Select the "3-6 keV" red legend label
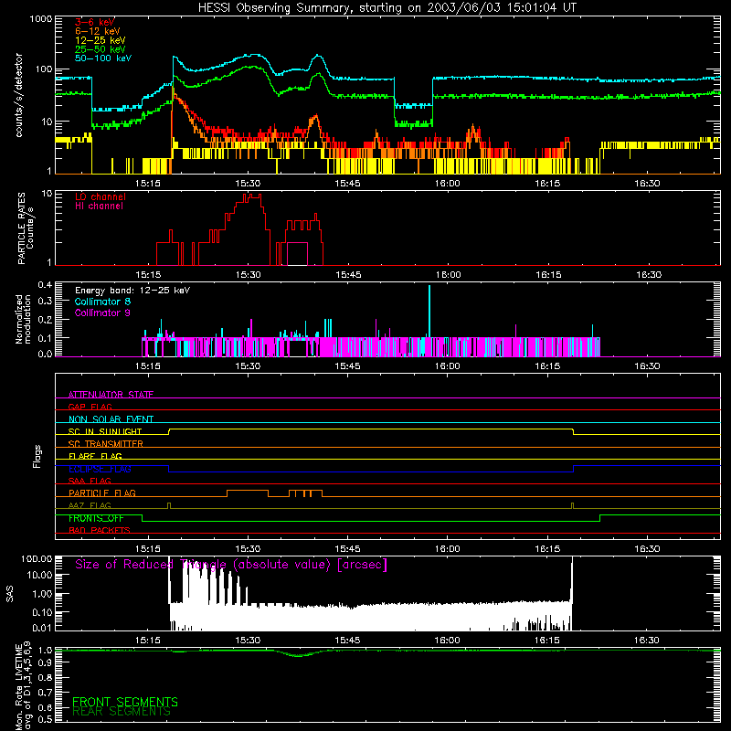The height and width of the screenshot is (731, 731). (x=95, y=22)
